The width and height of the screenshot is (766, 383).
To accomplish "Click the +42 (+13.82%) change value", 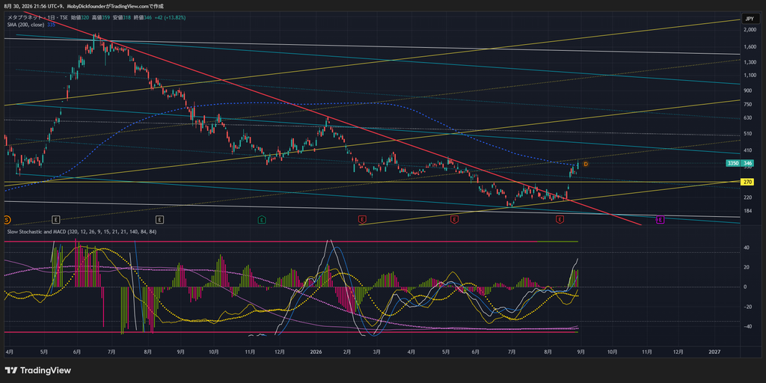I will (x=170, y=18).
